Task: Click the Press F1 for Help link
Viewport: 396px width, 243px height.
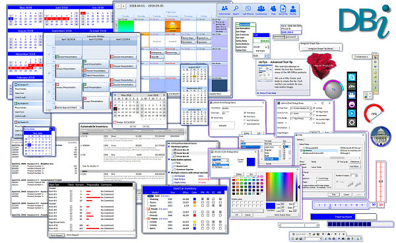Action: point(268,93)
